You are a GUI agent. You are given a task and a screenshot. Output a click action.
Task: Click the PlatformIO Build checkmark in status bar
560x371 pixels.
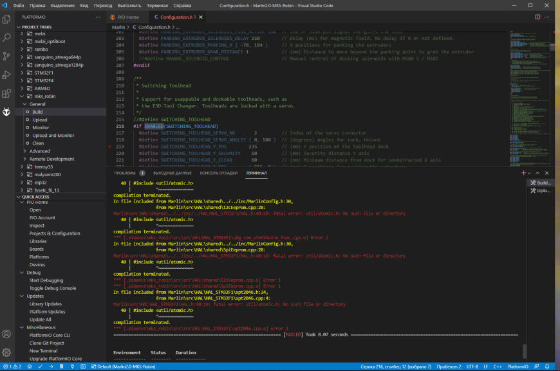pos(41,366)
